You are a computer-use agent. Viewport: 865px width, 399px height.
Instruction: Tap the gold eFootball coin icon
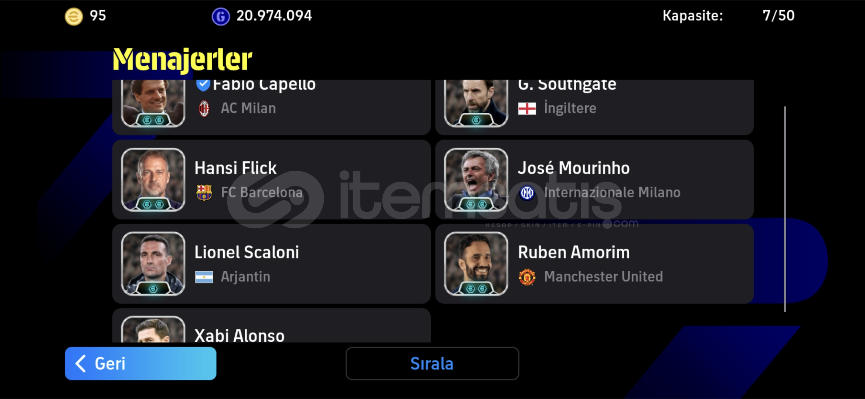pos(74,17)
